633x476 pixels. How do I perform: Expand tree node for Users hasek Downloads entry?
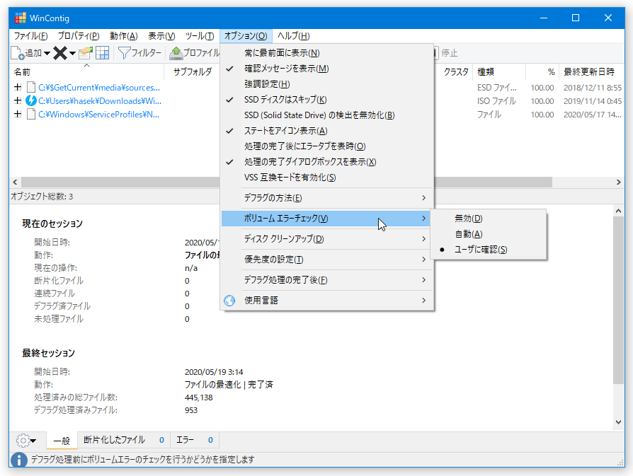[18, 101]
